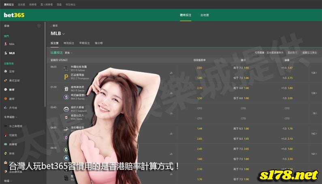Open more markets 138 for 00:35 game

(x=314, y=73)
